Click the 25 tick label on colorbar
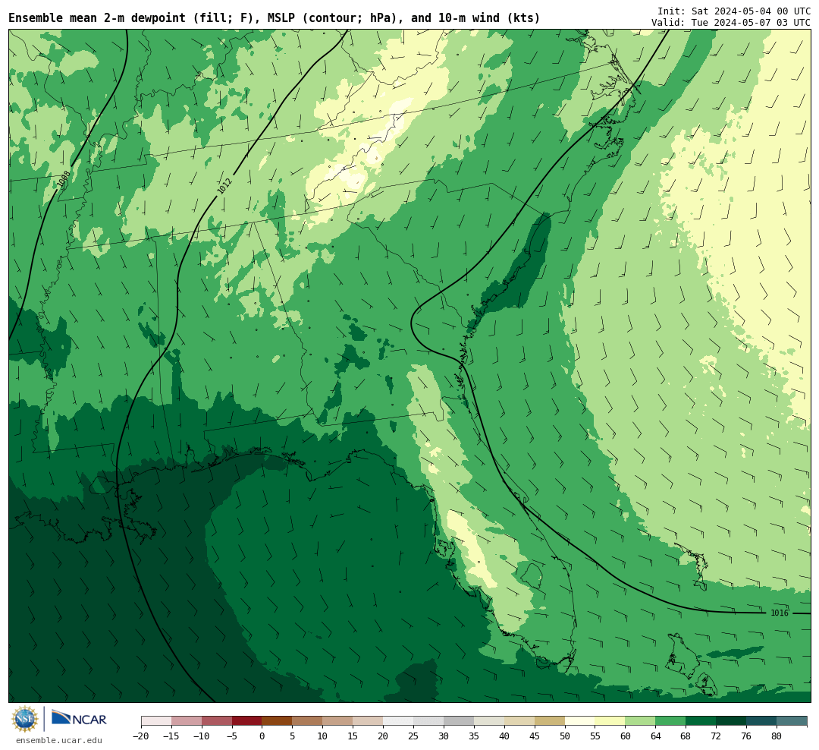The width and height of the screenshot is (819, 750). [x=414, y=736]
